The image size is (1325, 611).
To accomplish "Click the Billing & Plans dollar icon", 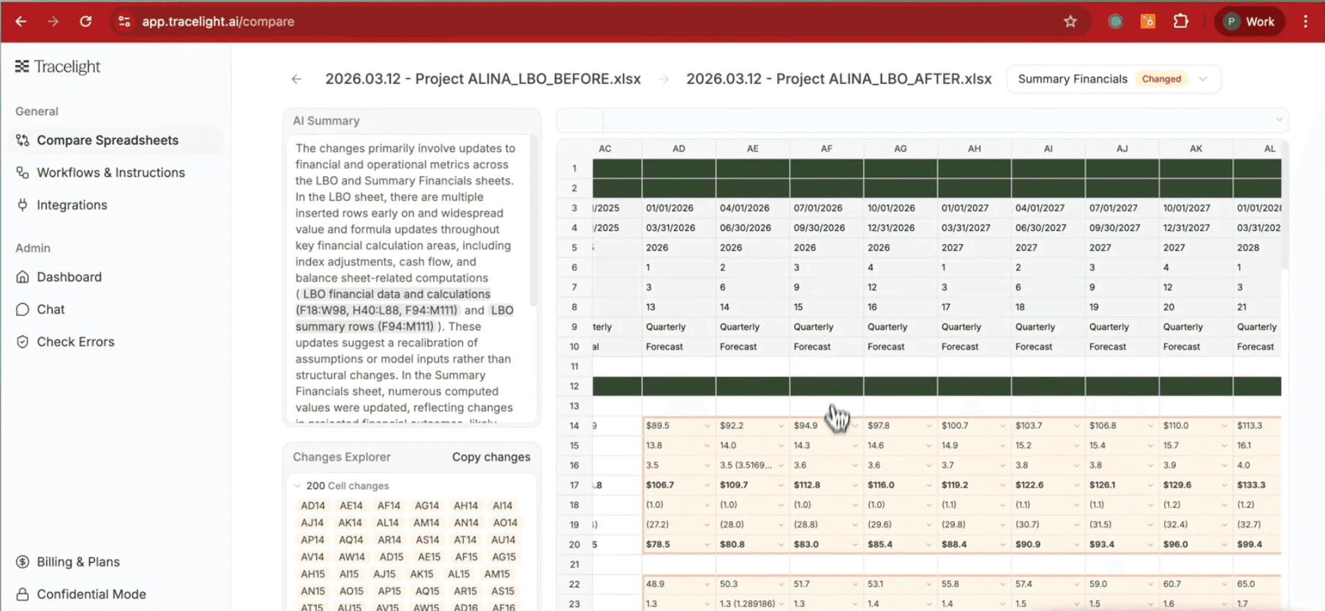I will (x=23, y=562).
